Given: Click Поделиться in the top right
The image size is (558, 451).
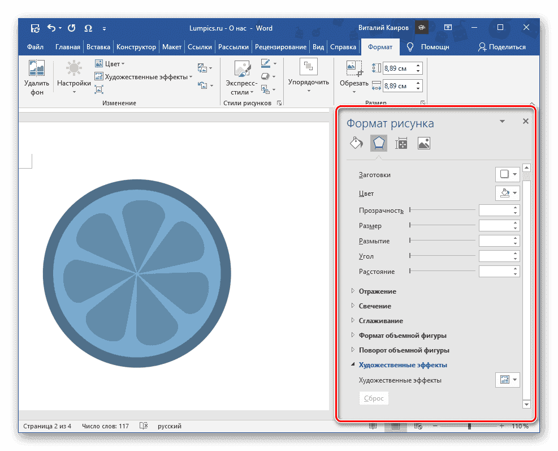Looking at the screenshot, I should click(502, 47).
